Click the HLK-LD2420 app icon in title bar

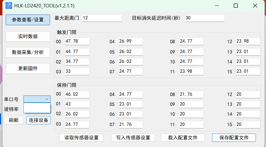click(x=9, y=6)
